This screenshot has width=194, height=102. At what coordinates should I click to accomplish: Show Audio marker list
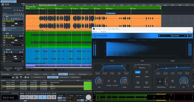click(x=64, y=77)
